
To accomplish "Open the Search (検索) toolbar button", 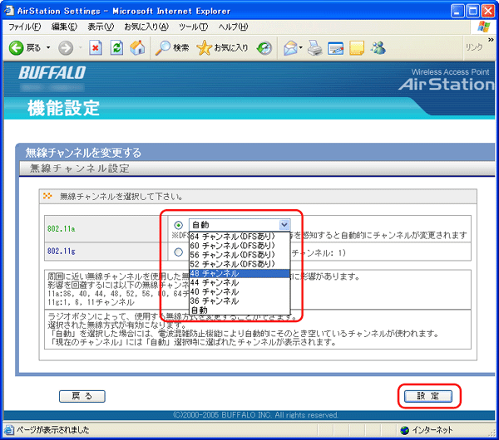I will pos(172,47).
